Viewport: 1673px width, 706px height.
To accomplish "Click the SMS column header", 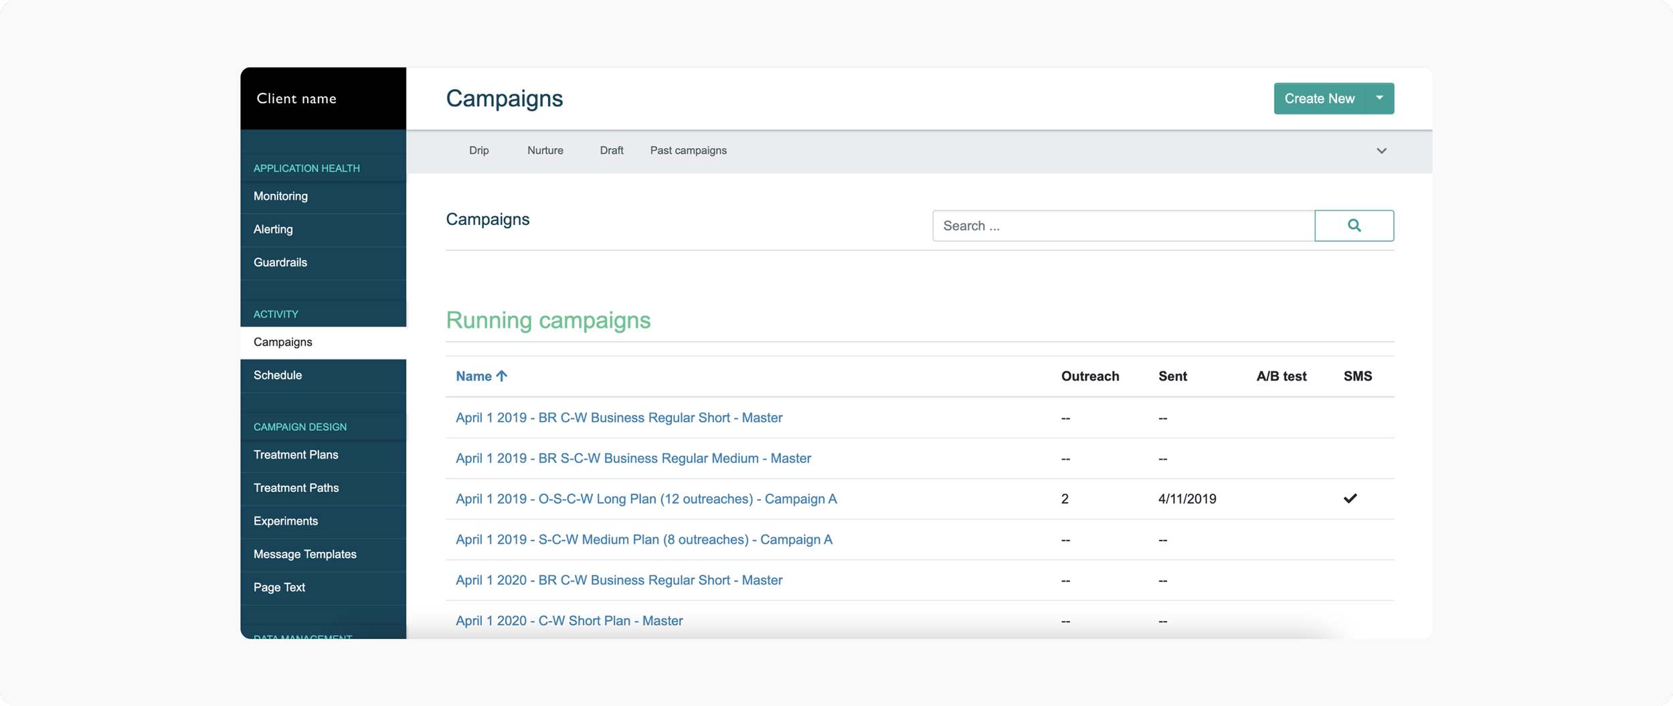I will point(1358,376).
